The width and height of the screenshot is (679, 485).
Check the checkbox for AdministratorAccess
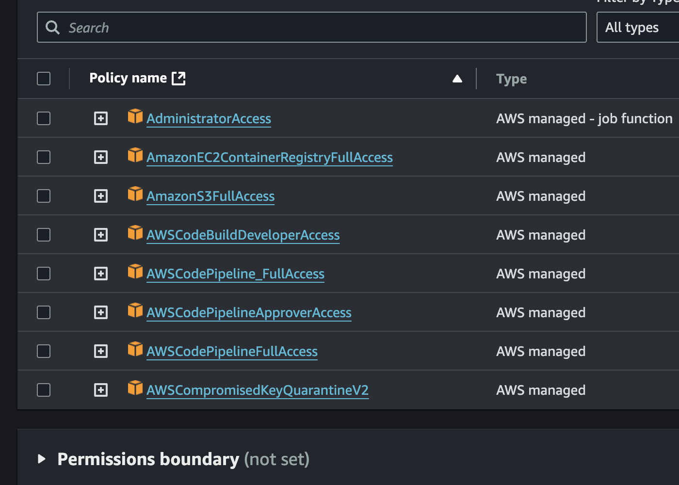[x=43, y=118]
